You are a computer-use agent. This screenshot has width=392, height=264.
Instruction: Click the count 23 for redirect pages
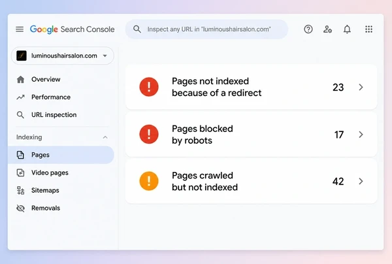click(338, 88)
